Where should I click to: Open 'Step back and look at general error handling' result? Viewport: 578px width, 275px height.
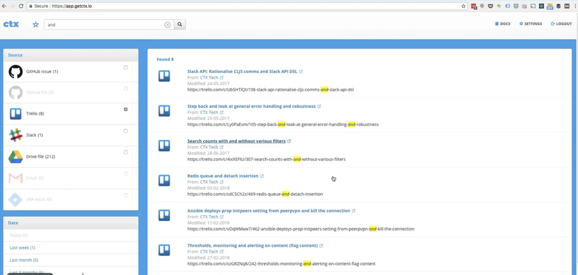pyautogui.click(x=251, y=106)
